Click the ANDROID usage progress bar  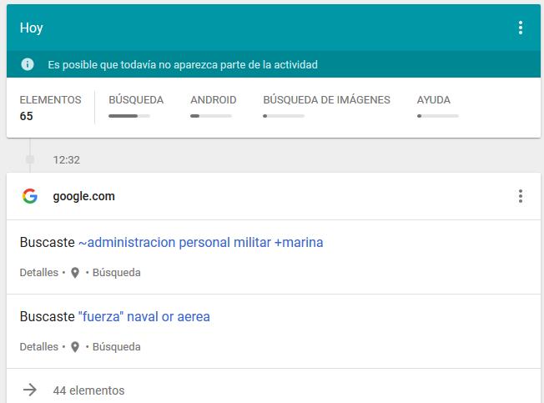[211, 116]
